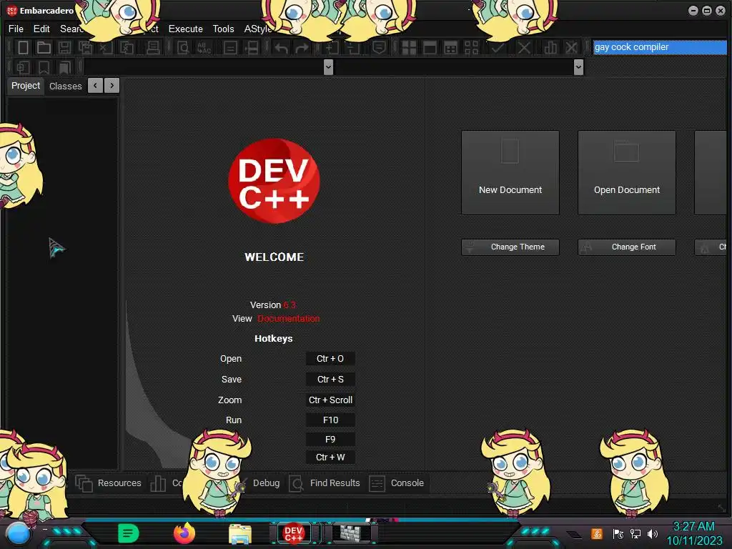Screen dimensions: 732x549
Task: Click the Dev-C++ taskbar button
Action: click(294, 533)
